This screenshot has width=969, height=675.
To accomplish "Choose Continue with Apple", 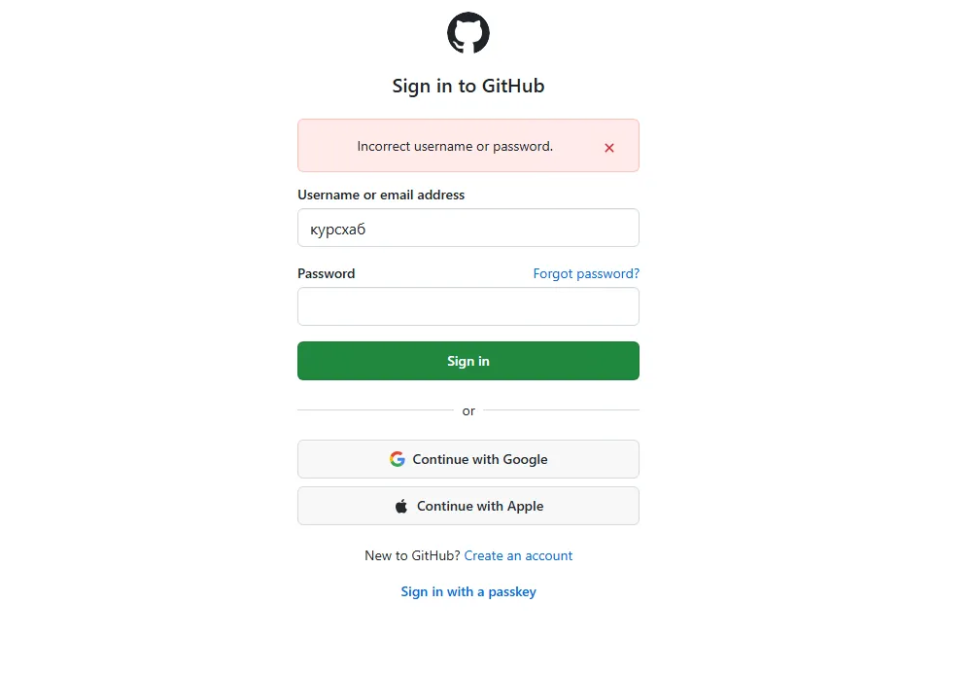I will point(468,506).
